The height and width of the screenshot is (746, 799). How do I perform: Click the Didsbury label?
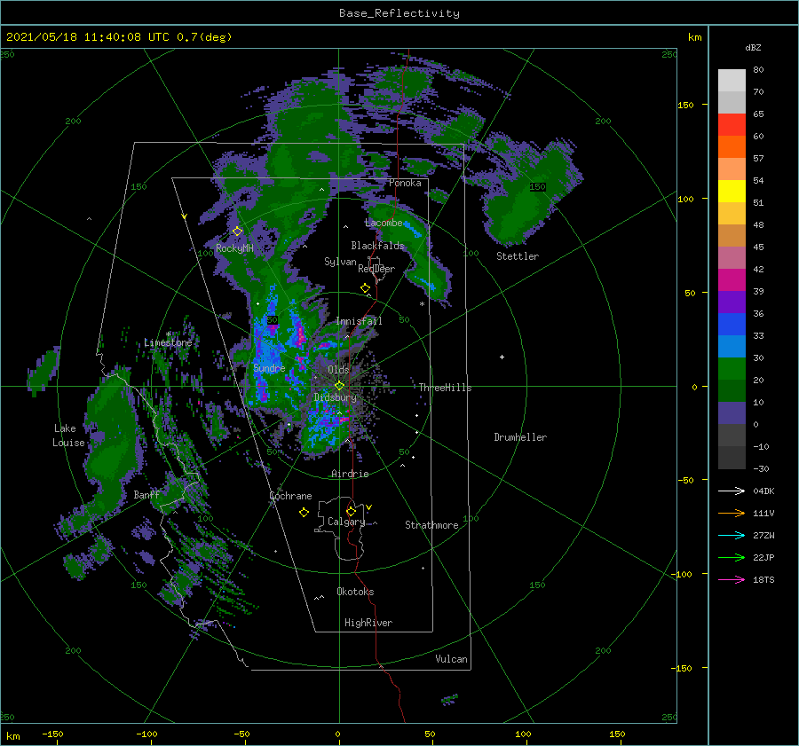coord(336,397)
